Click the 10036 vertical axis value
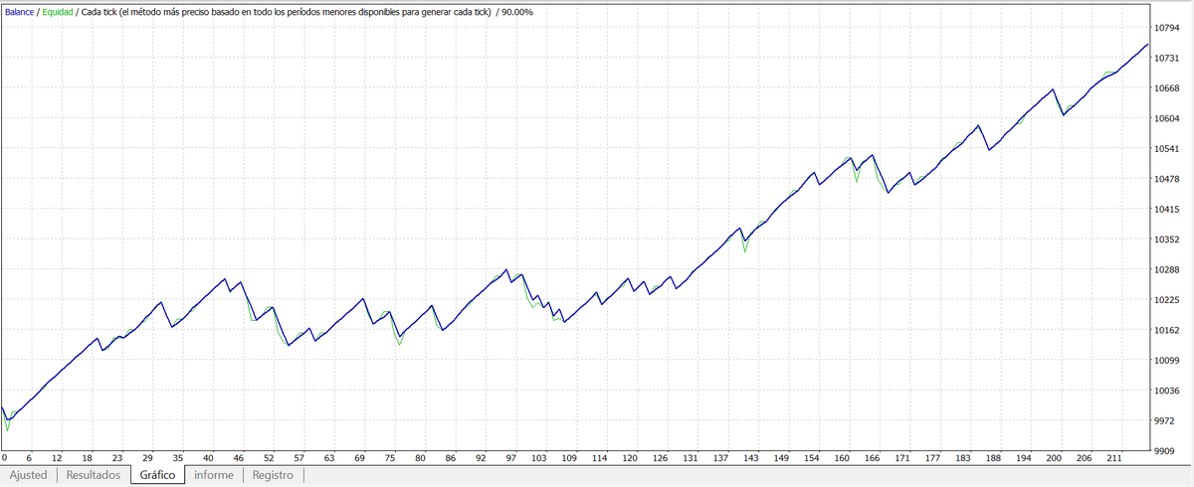Image resolution: width=1194 pixels, height=487 pixels. pos(1168,391)
